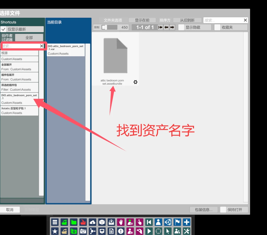The width and height of the screenshot is (267, 235).
Task: Select DIO.attic_bedroom_porn_set.1 shortcut entry
Action: (x=19, y=99)
